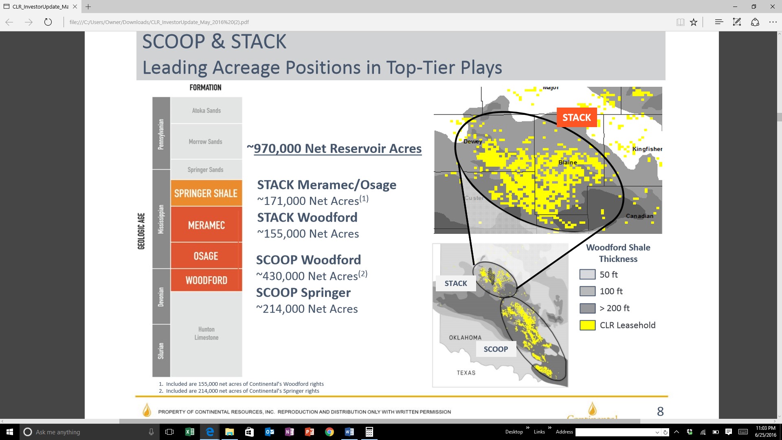Open the Action Center notifications icon
This screenshot has width=782, height=440.
click(729, 432)
